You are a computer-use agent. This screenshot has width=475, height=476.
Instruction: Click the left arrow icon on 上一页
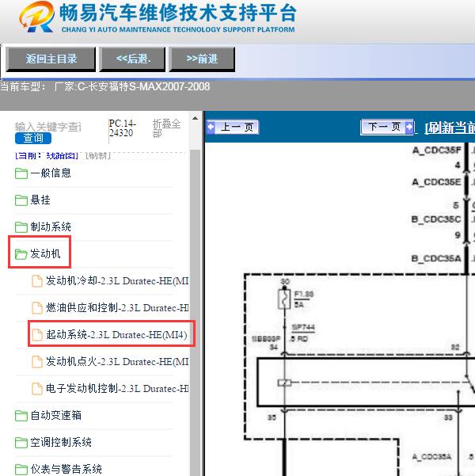tap(211, 127)
